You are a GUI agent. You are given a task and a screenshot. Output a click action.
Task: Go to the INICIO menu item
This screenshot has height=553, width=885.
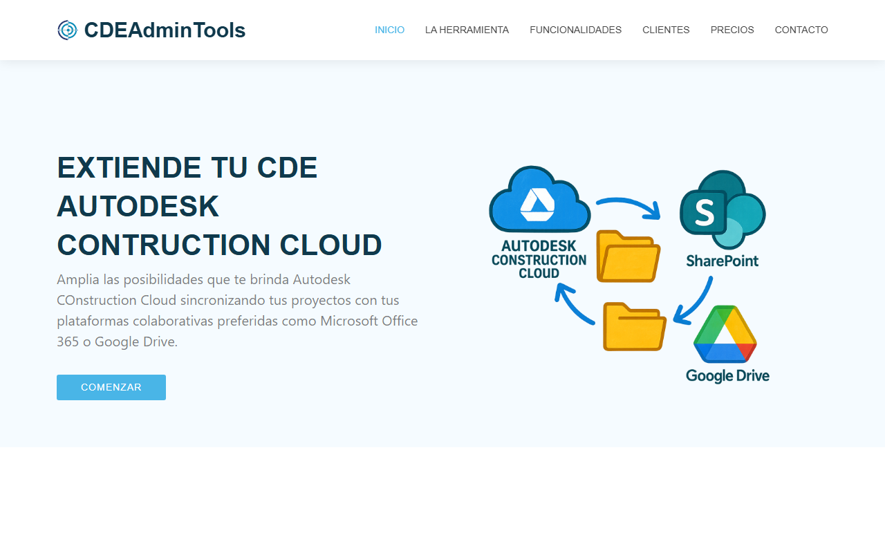pyautogui.click(x=389, y=30)
